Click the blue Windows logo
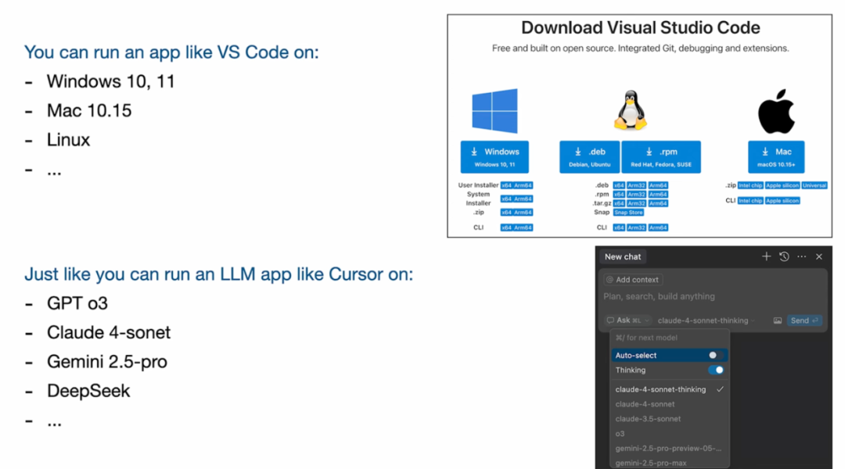The width and height of the screenshot is (845, 469). pos(494,111)
